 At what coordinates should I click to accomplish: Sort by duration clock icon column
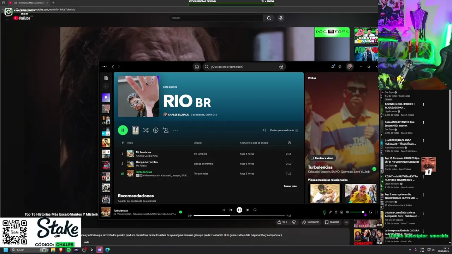pyautogui.click(x=289, y=143)
